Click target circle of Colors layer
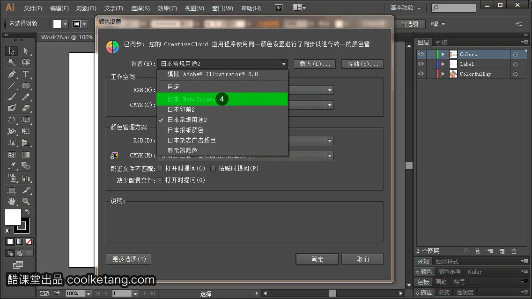 (x=515, y=54)
